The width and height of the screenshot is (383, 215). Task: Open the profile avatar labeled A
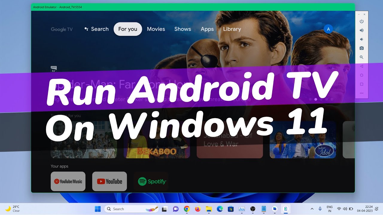click(x=328, y=29)
